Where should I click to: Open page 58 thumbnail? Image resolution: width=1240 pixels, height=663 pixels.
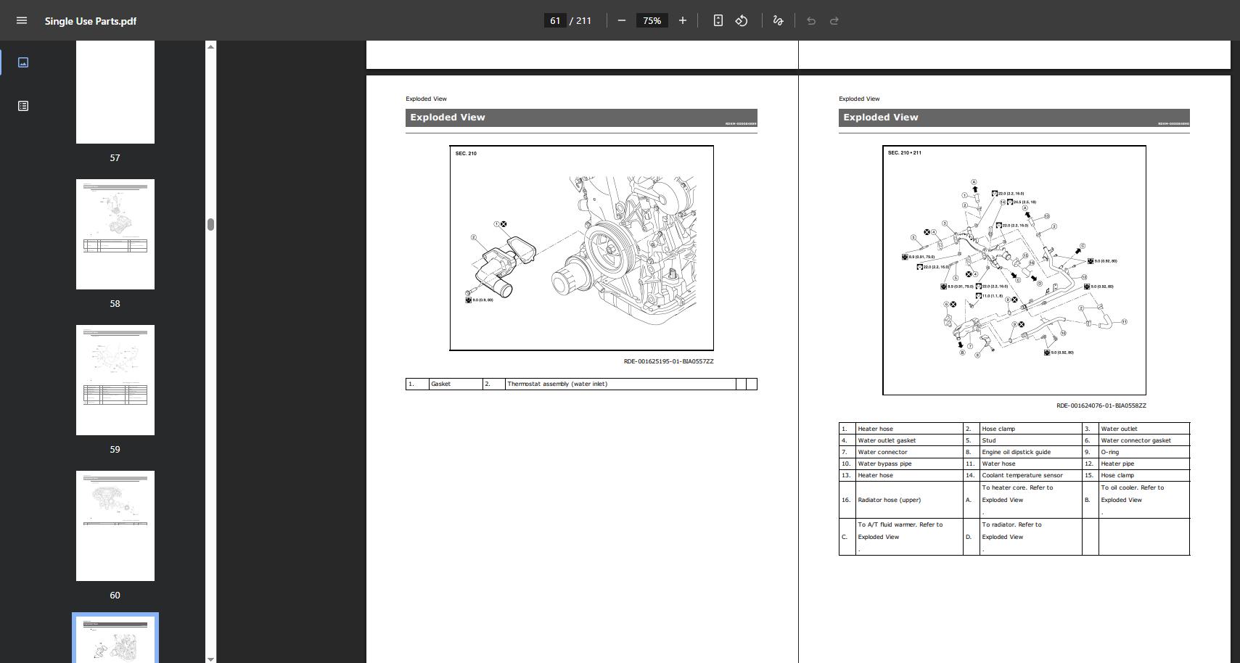115,234
